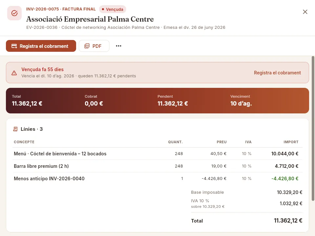This screenshot has width=315, height=236.
Task: Click the Línies · 3 section heading
Action: [31, 129]
